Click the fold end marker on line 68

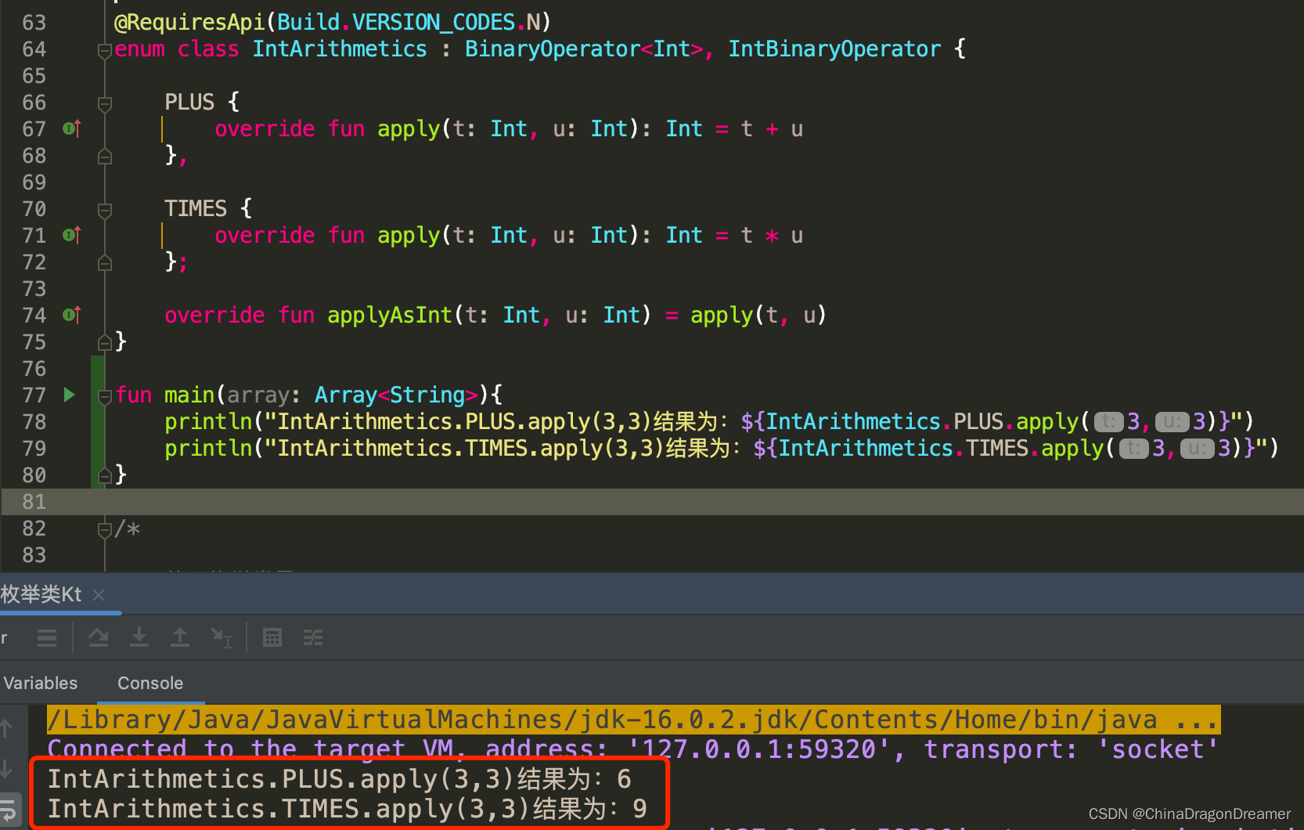pyautogui.click(x=104, y=156)
